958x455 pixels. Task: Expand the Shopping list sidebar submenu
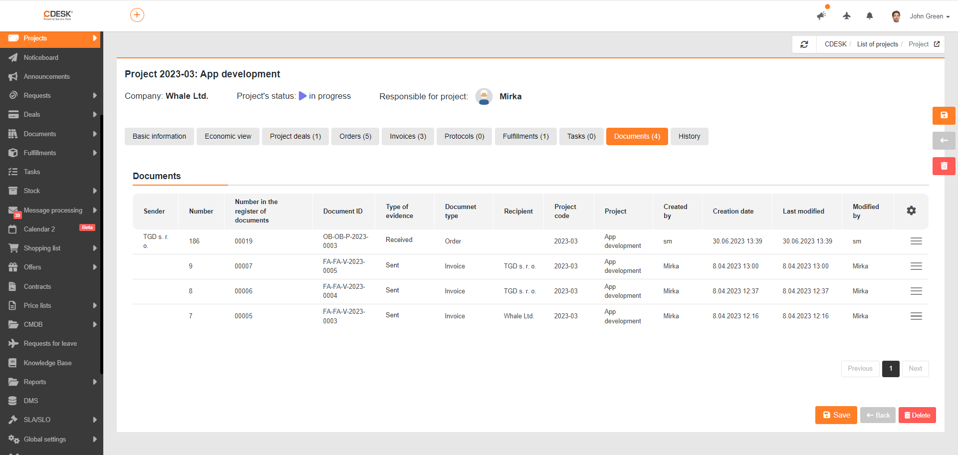(x=94, y=248)
